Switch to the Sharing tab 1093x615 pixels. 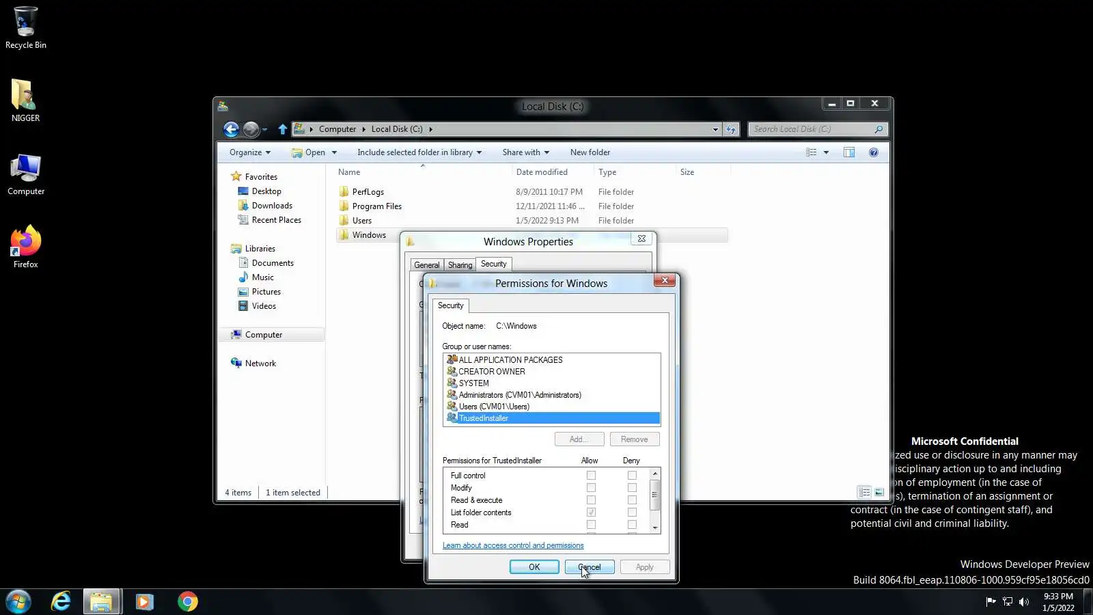tap(460, 265)
